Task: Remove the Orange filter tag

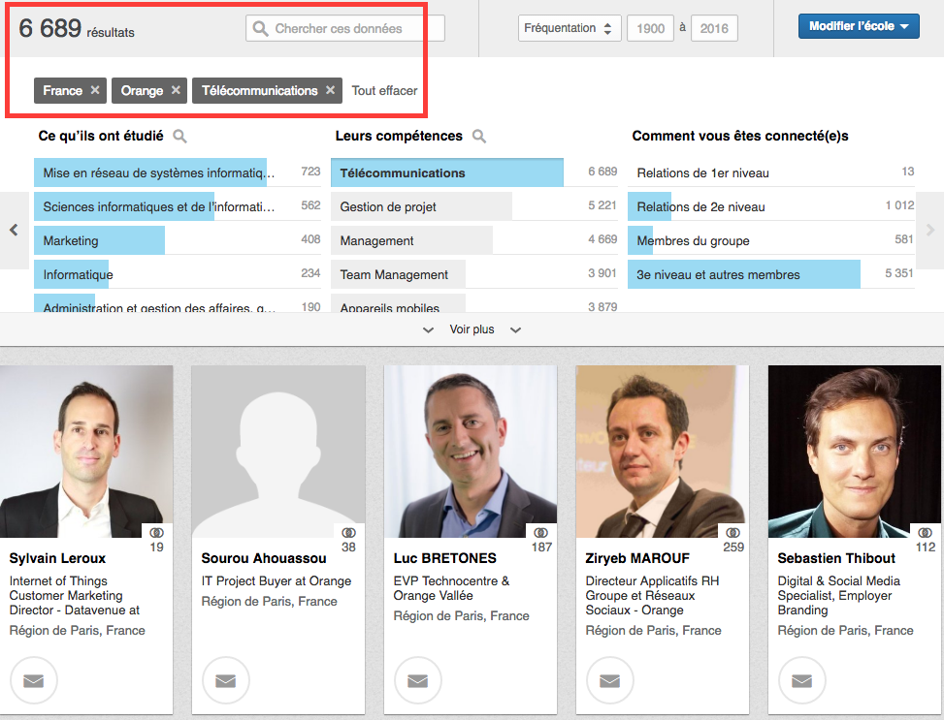Action: [176, 90]
